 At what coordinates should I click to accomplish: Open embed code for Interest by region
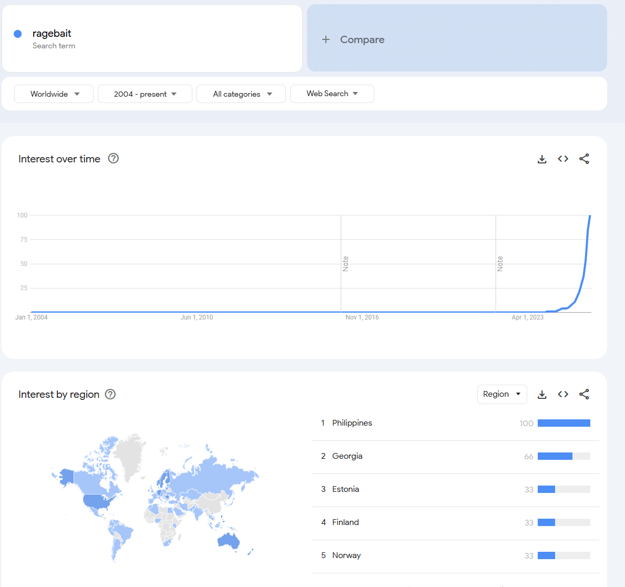(x=563, y=395)
